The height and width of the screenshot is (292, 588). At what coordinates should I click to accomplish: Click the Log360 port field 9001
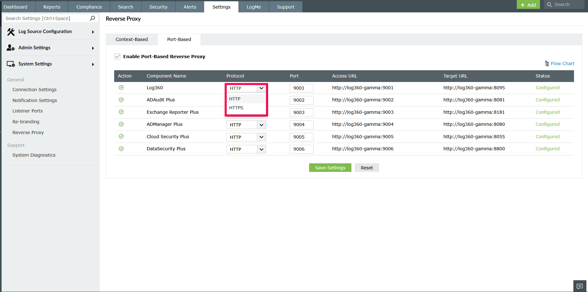[301, 88]
